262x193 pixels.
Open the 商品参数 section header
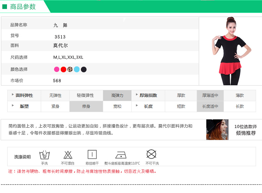tap(23, 6)
